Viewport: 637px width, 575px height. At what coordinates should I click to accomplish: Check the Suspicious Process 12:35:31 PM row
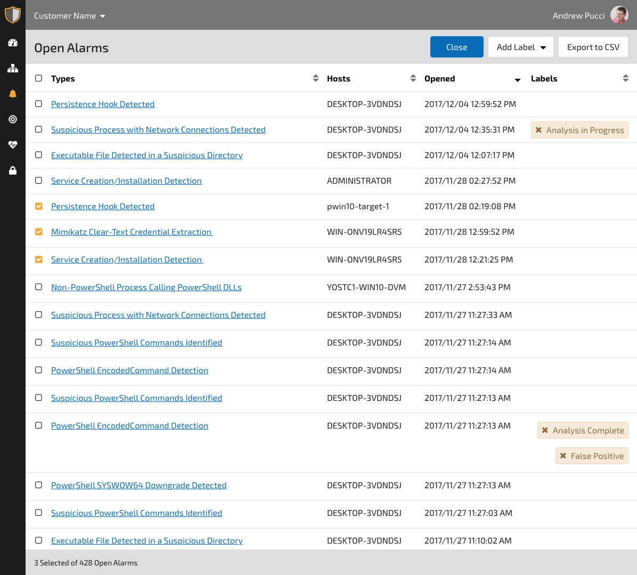(38, 129)
